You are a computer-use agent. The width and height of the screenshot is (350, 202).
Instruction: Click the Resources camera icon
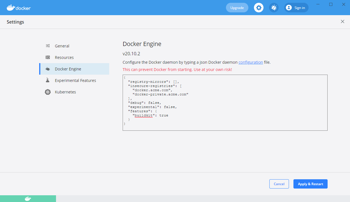point(48,57)
